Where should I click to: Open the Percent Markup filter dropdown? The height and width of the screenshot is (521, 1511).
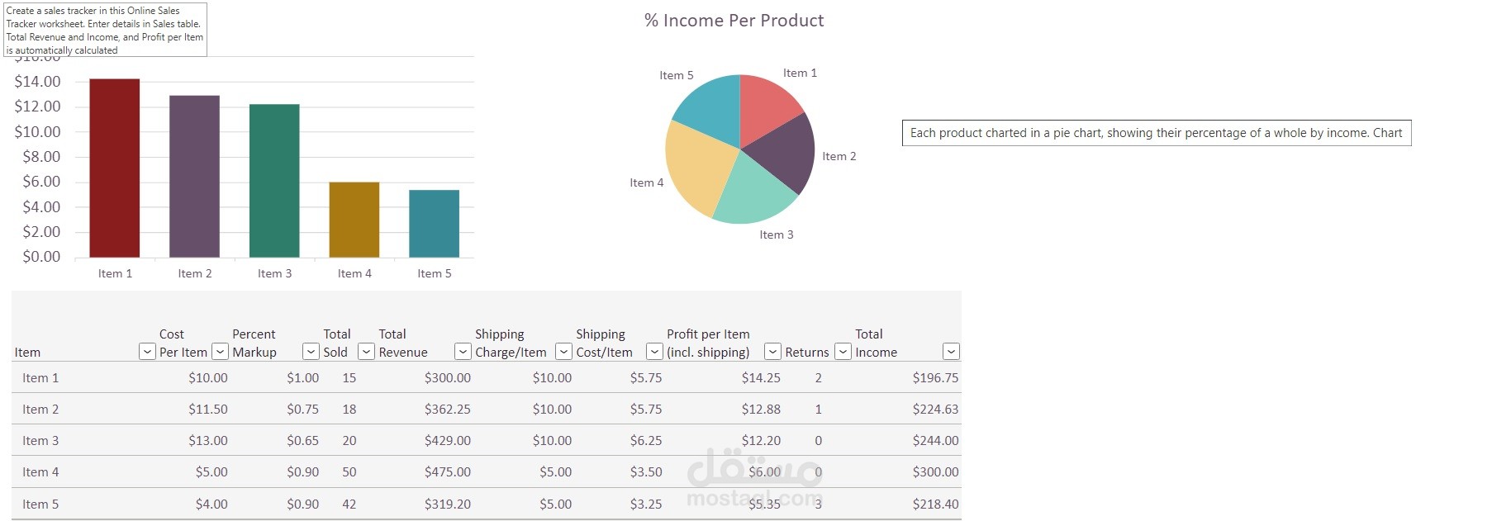coord(310,351)
